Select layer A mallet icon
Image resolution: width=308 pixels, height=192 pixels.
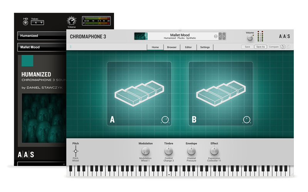tap(139, 93)
